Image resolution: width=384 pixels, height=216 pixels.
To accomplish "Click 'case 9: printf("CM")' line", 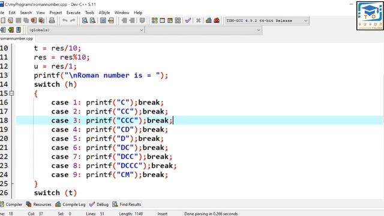I will point(109,175).
